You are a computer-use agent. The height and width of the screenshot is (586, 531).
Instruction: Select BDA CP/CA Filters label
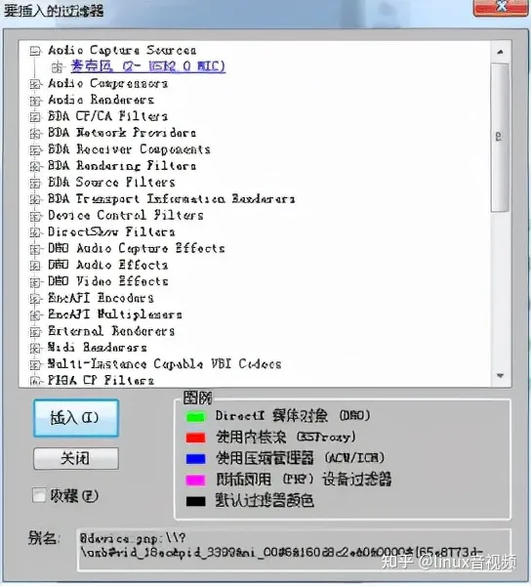[108, 116]
